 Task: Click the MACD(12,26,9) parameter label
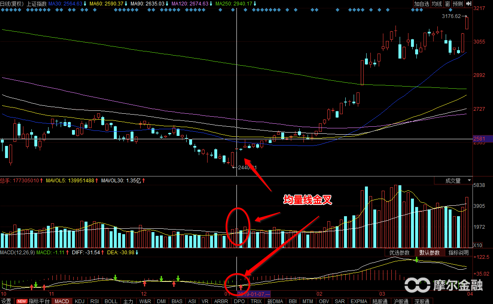[x=17, y=253]
